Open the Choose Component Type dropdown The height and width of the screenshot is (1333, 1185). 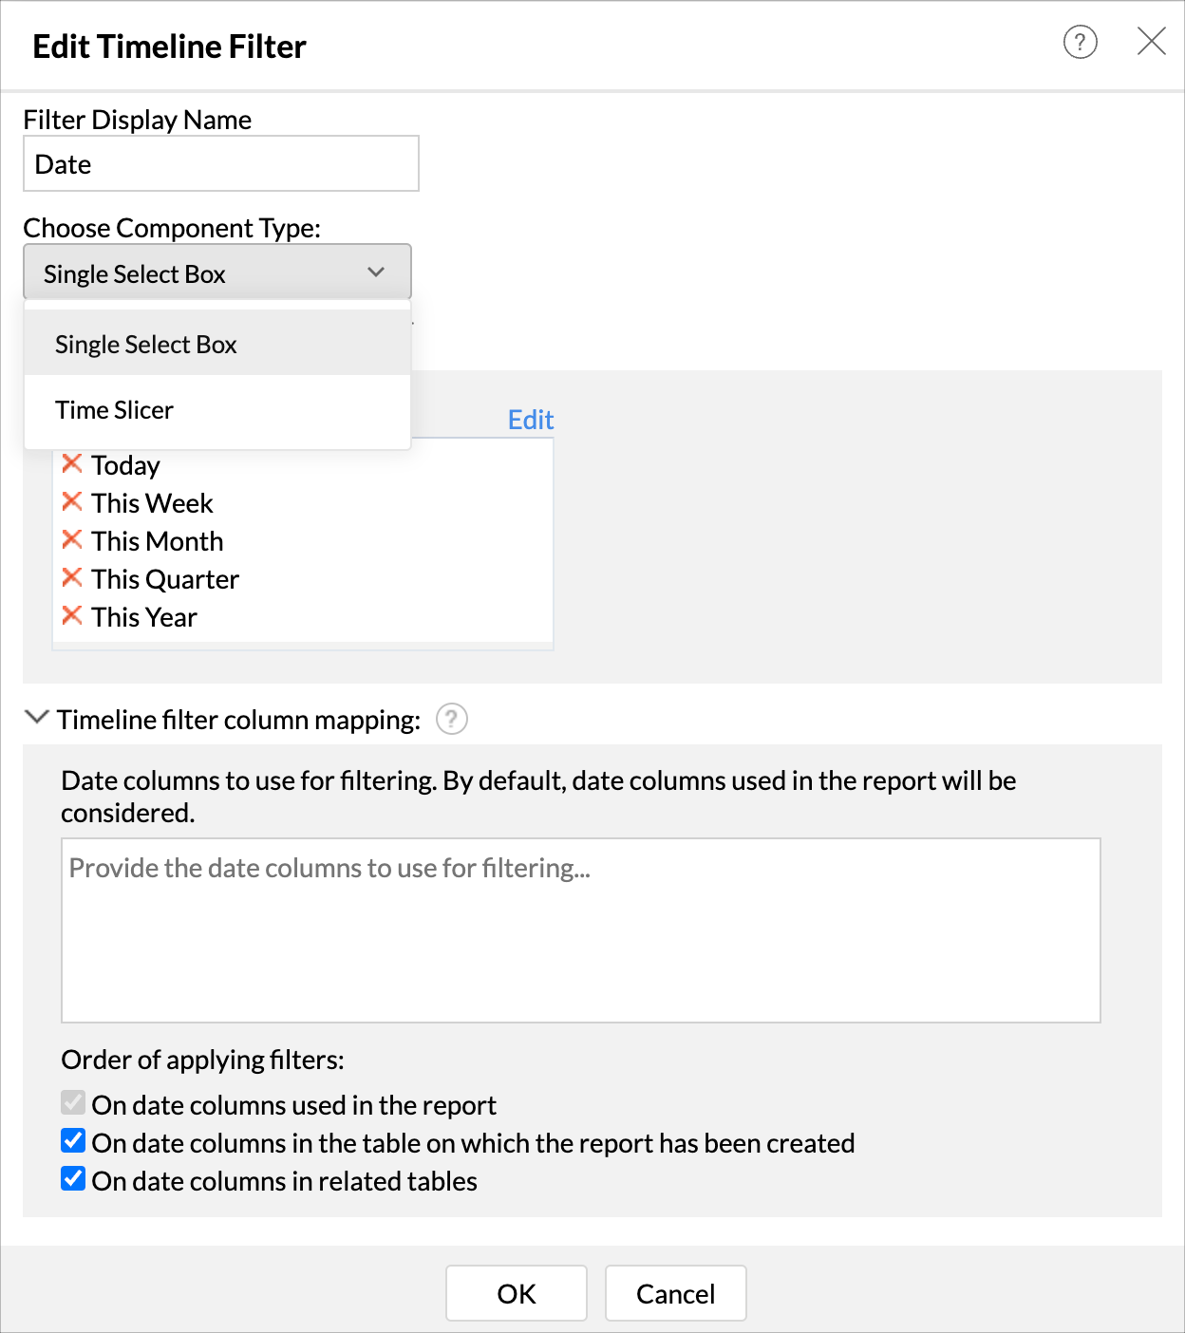point(217,272)
